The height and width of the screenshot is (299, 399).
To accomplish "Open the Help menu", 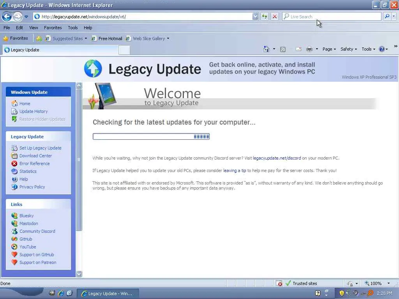I will [88, 28].
